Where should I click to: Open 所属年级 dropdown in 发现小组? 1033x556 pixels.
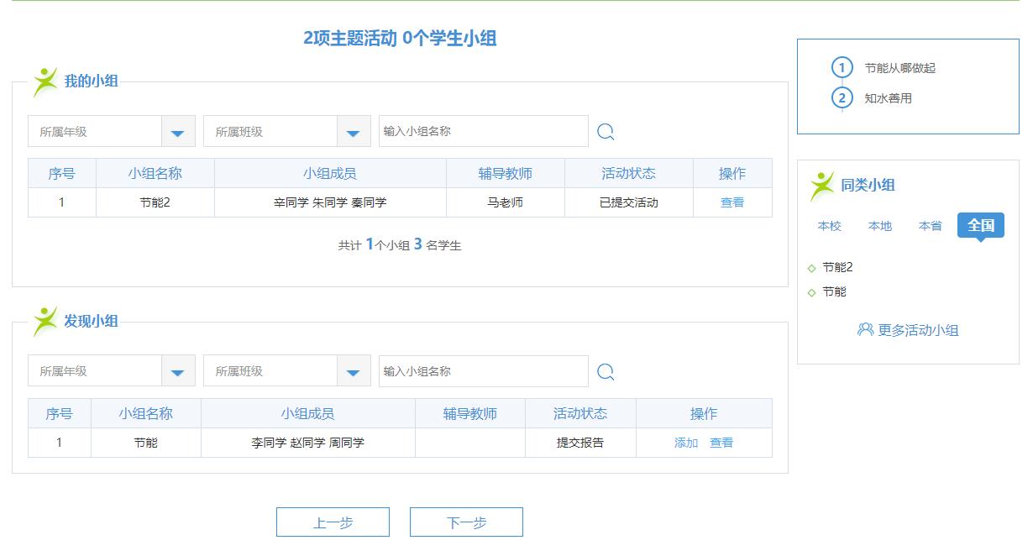112,371
